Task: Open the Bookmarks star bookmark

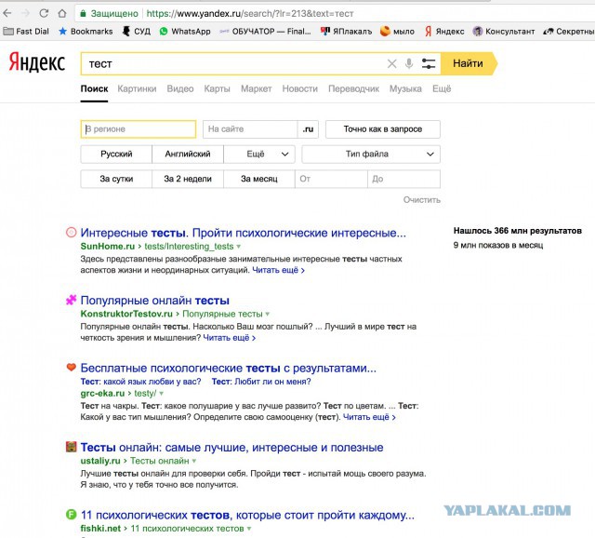Action: pos(86,31)
